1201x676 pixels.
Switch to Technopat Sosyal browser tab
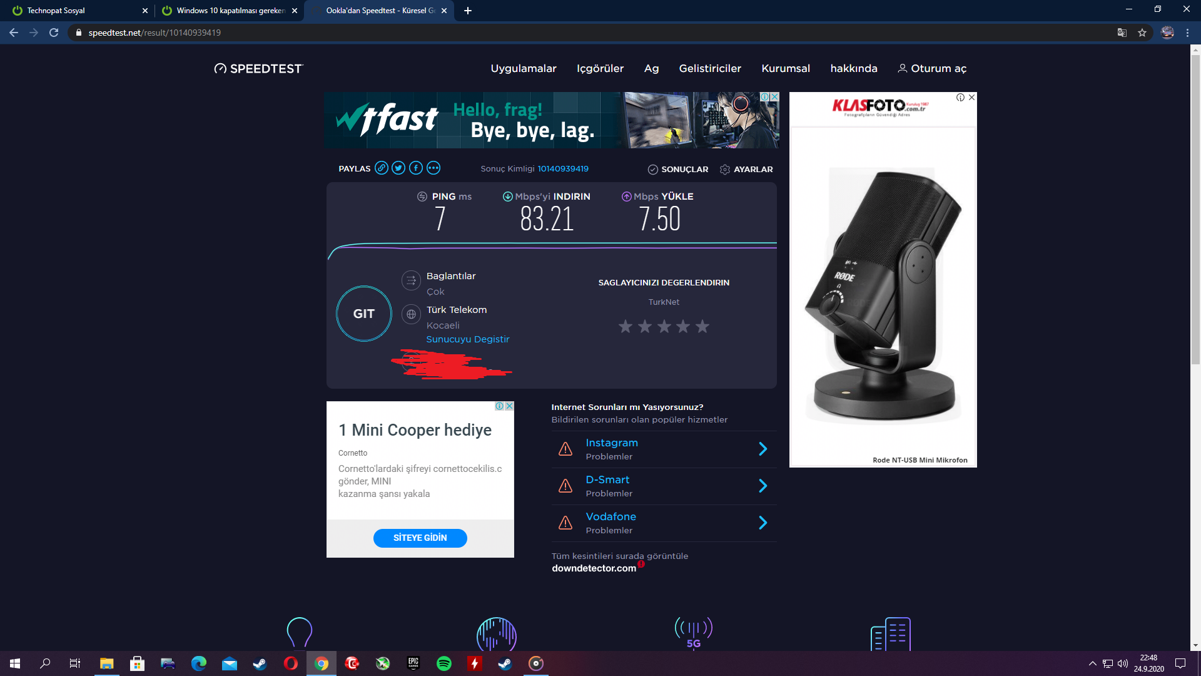click(75, 11)
